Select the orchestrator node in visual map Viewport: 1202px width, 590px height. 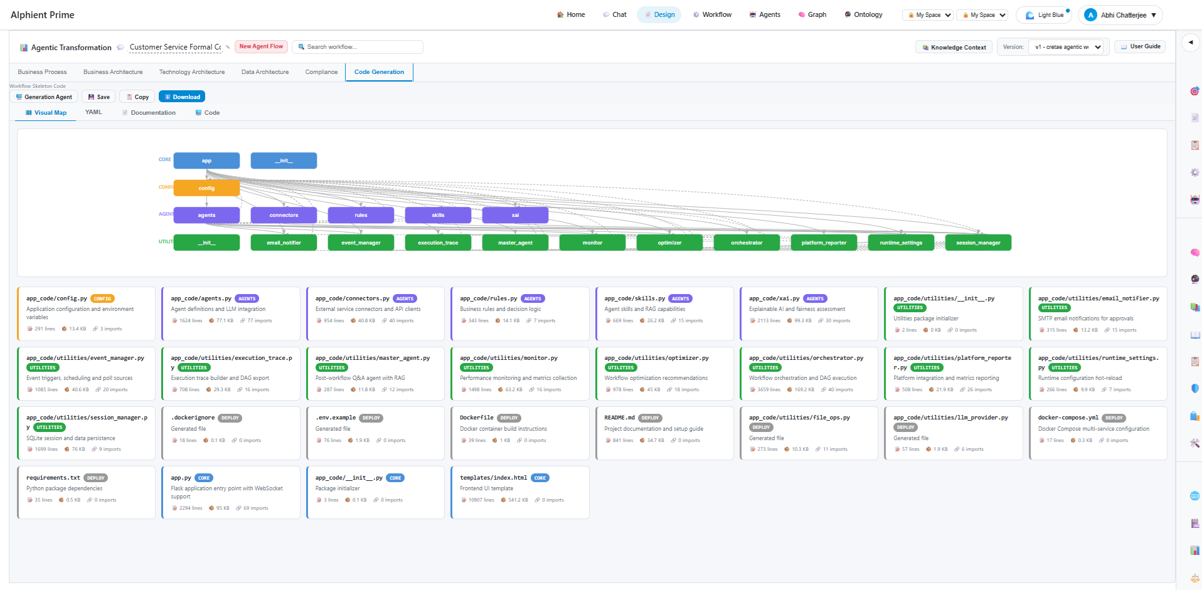747,243
